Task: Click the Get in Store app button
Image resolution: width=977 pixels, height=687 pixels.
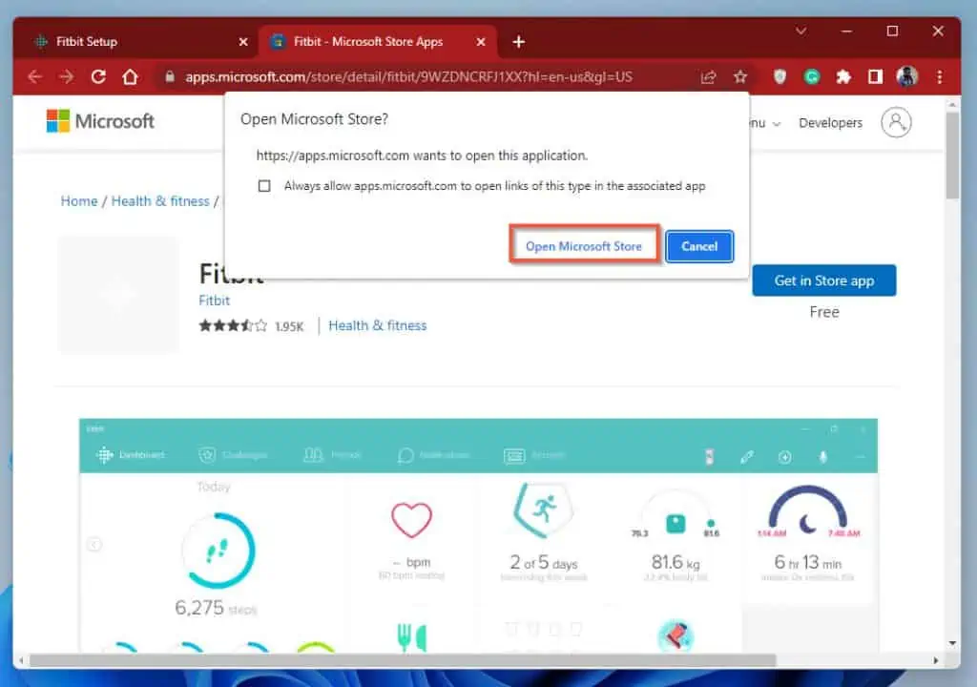Action: coord(823,280)
